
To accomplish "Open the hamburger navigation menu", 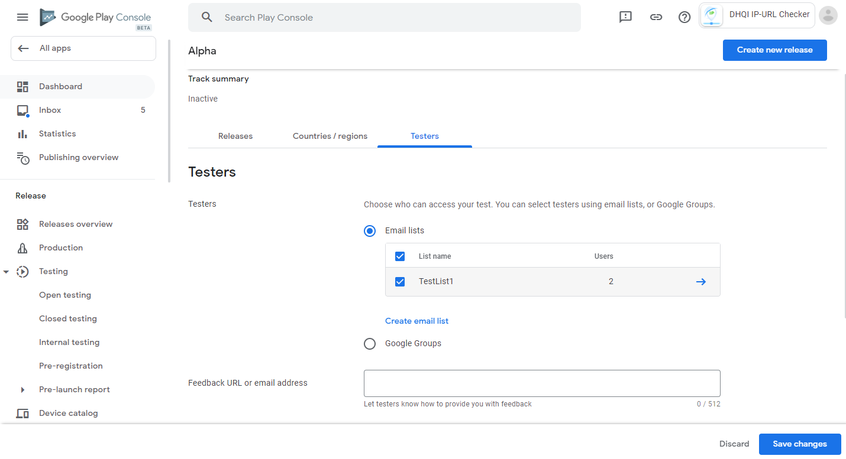I will pyautogui.click(x=22, y=17).
